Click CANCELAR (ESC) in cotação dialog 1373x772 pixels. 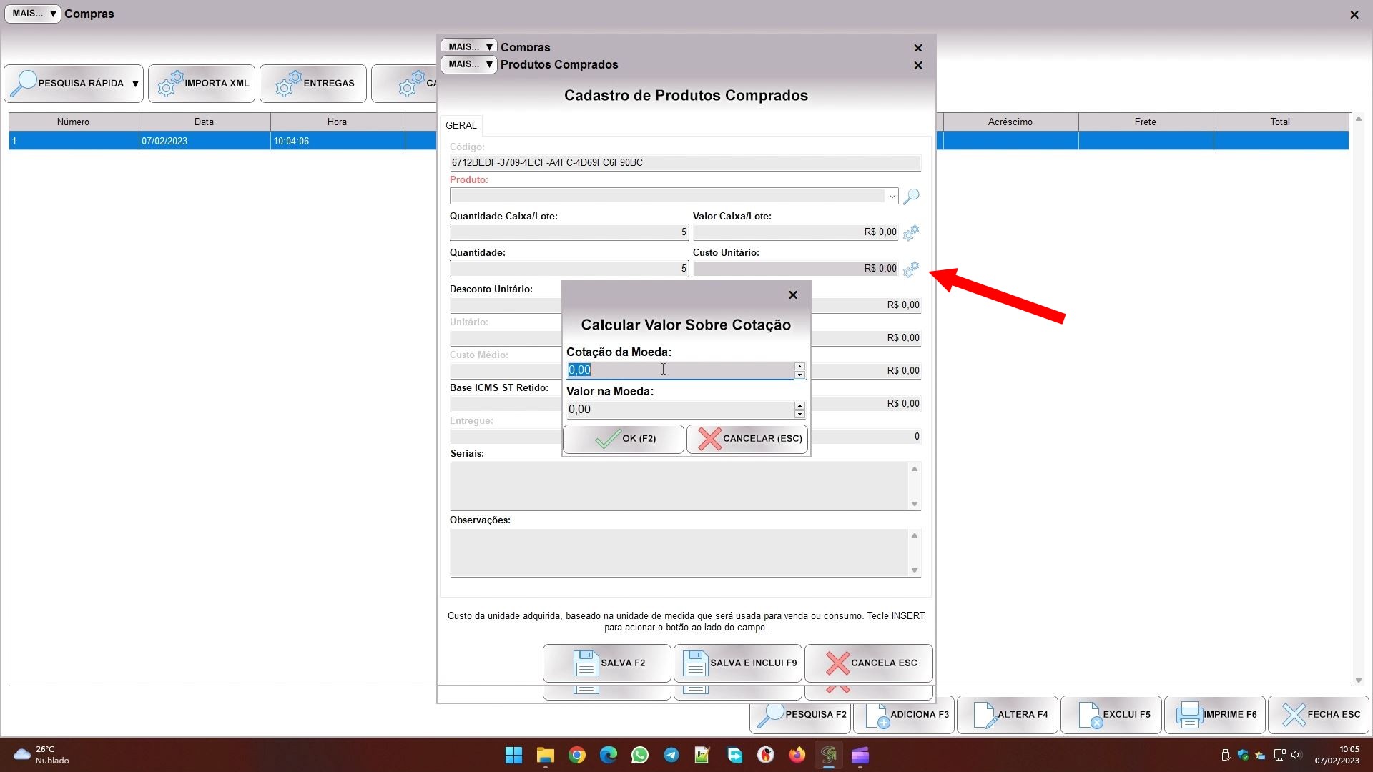coord(747,439)
